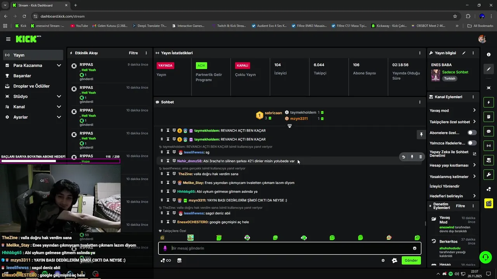Click Filtre in Etkinlik Akışı panel

133,53
